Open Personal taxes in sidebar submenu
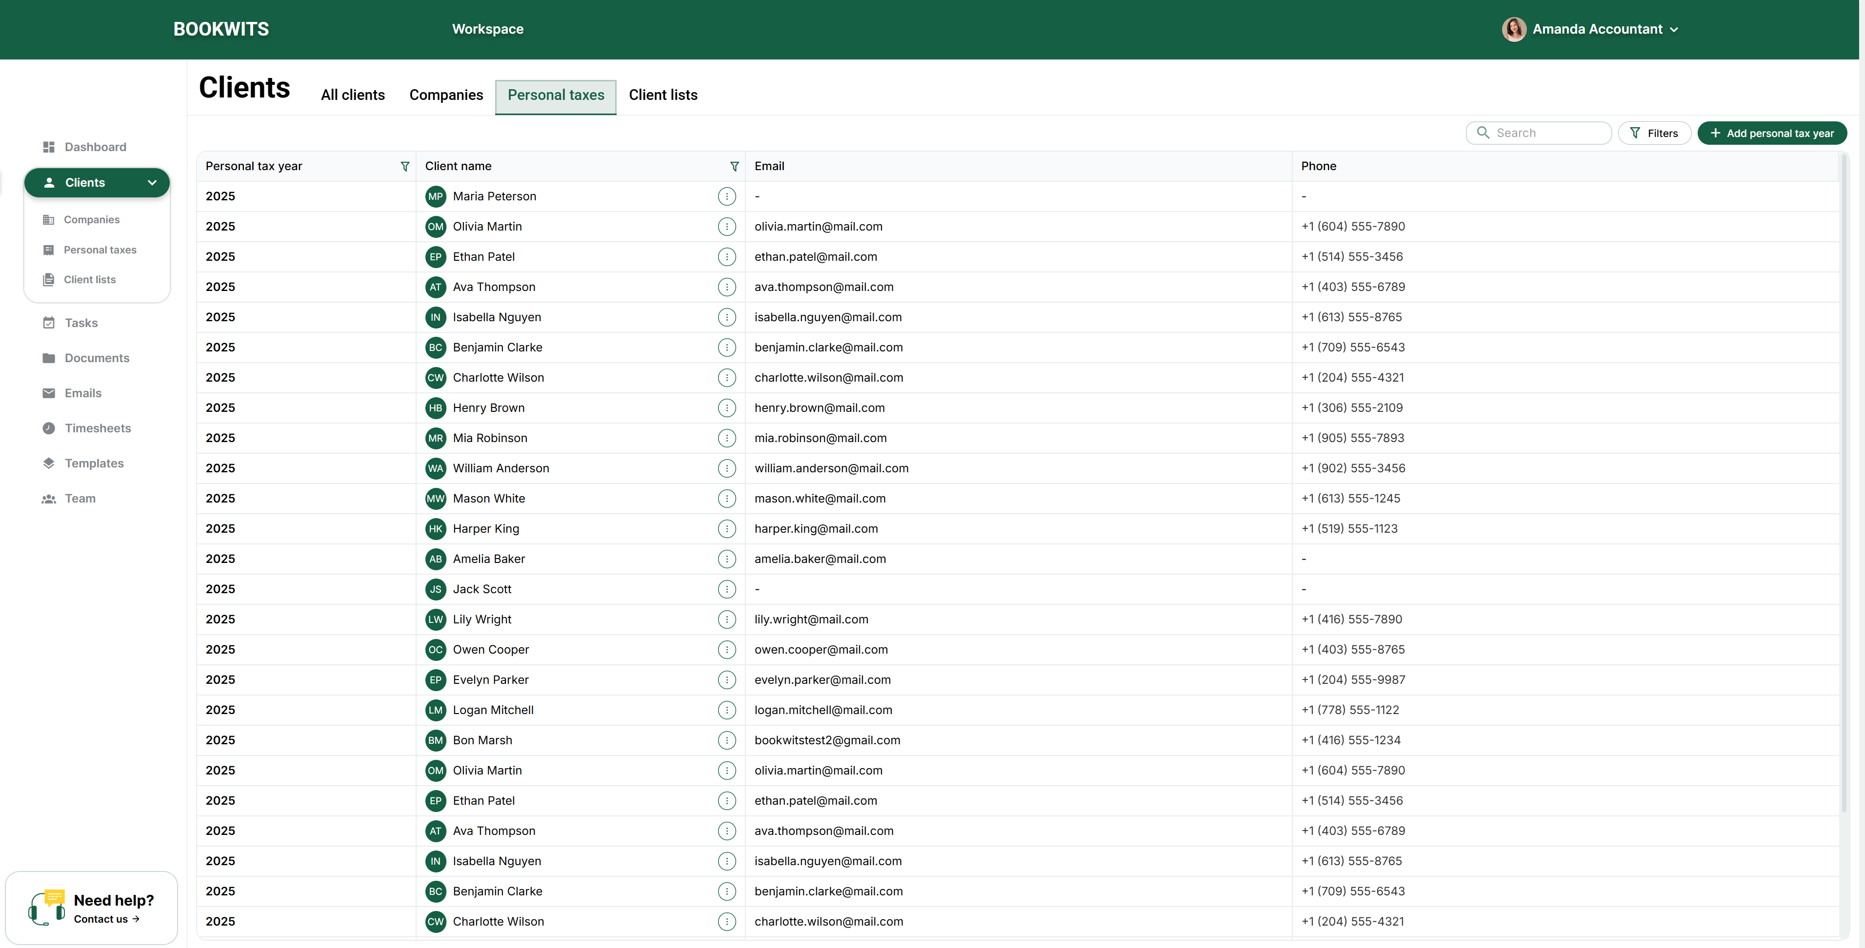Screen dimensions: 1865x948 [100, 250]
